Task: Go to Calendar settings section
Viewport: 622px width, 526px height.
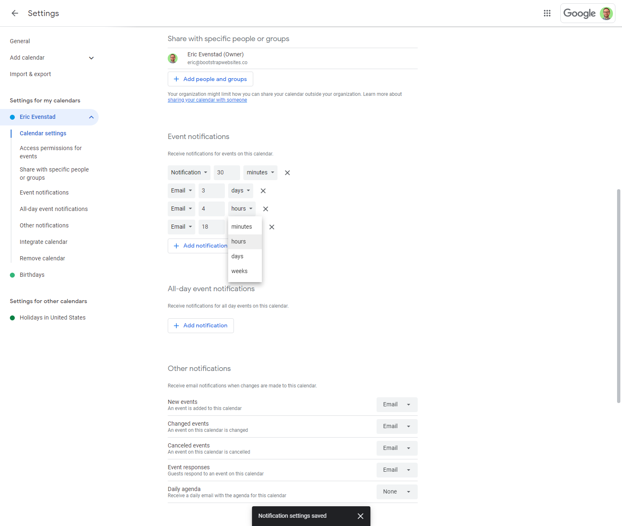Action: [43, 134]
